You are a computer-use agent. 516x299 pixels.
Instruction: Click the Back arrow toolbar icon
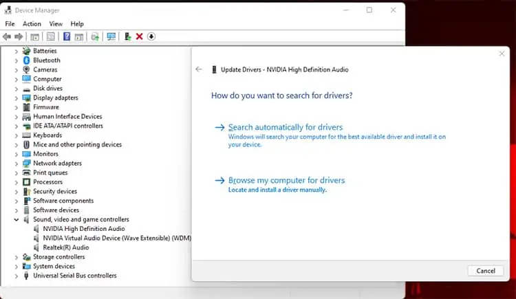click(7, 36)
